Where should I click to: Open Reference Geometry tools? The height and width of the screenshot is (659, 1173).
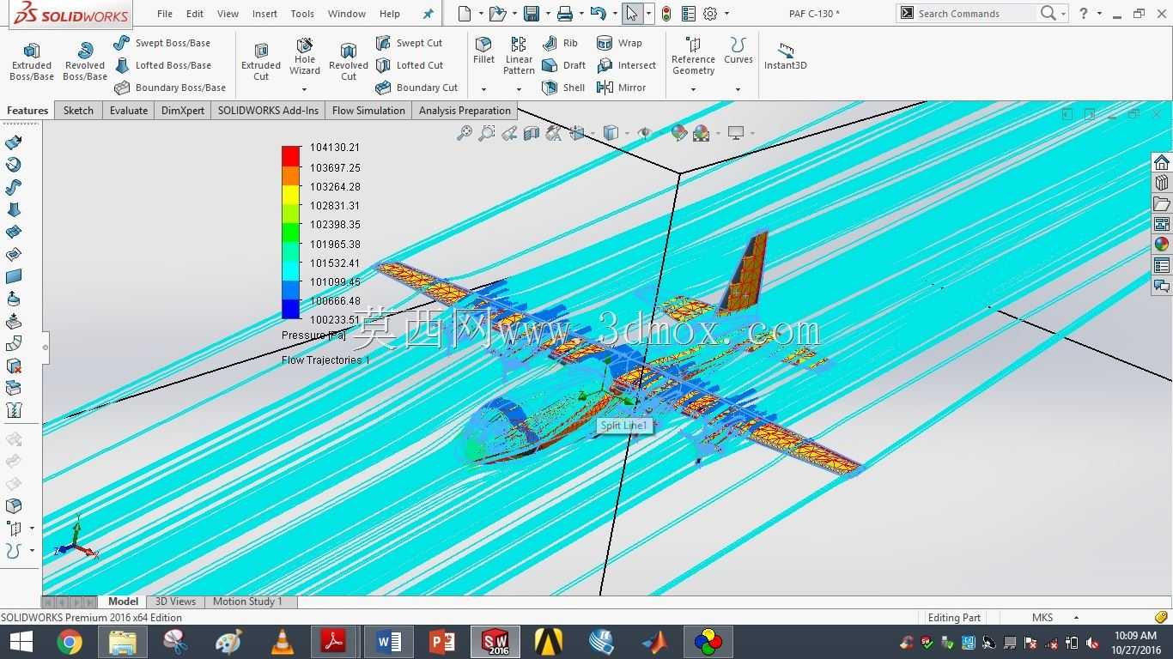[x=693, y=57]
